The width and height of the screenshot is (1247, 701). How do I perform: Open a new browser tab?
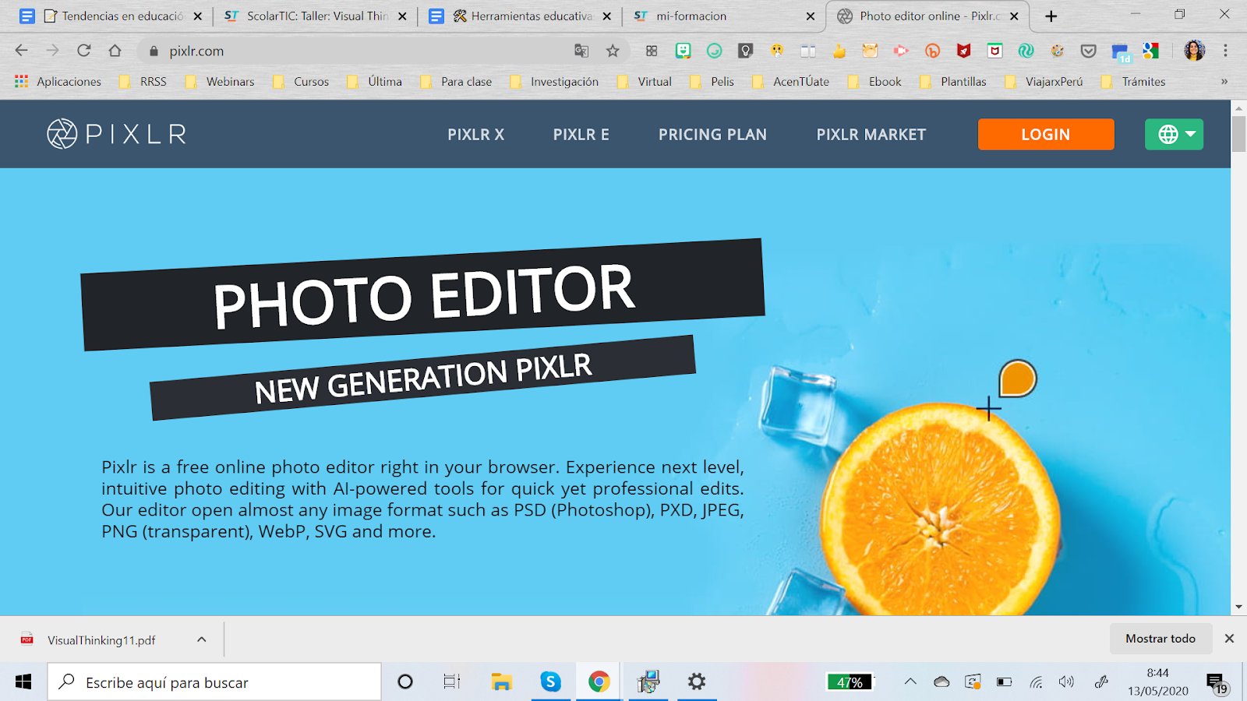point(1051,16)
